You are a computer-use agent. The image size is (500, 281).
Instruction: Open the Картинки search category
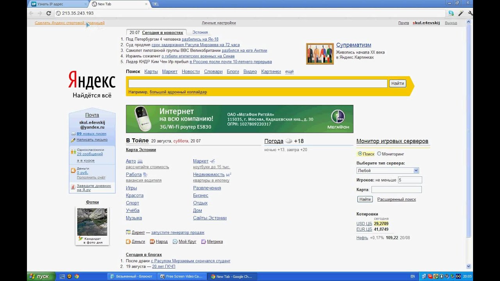[271, 71]
